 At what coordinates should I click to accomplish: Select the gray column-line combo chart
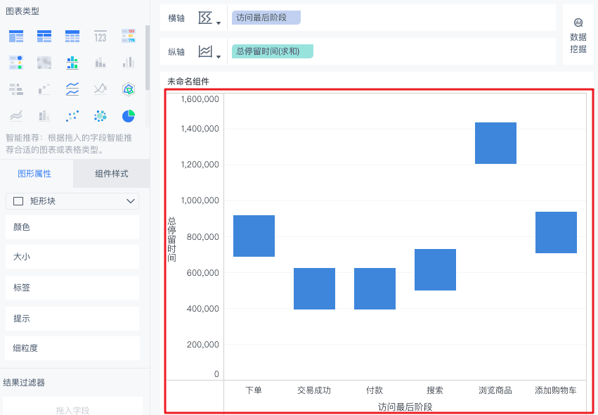(44, 115)
